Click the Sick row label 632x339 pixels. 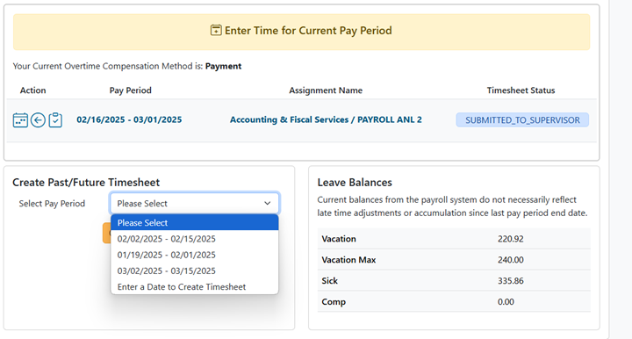[x=329, y=280]
